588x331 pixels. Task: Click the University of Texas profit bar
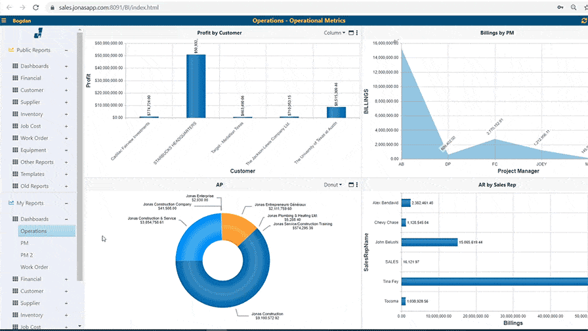(337, 112)
